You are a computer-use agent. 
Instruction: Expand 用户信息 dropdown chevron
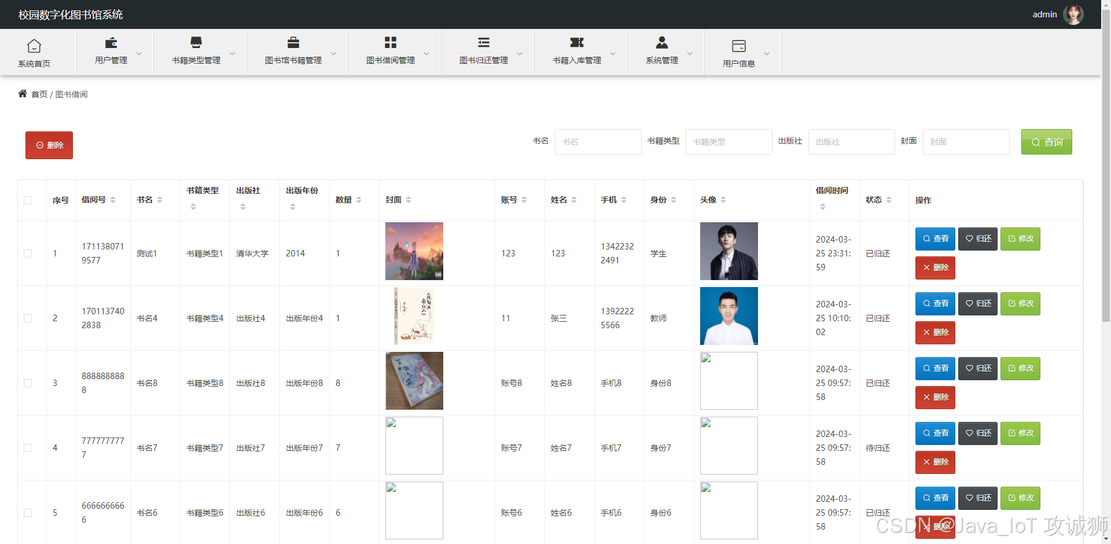767,53
